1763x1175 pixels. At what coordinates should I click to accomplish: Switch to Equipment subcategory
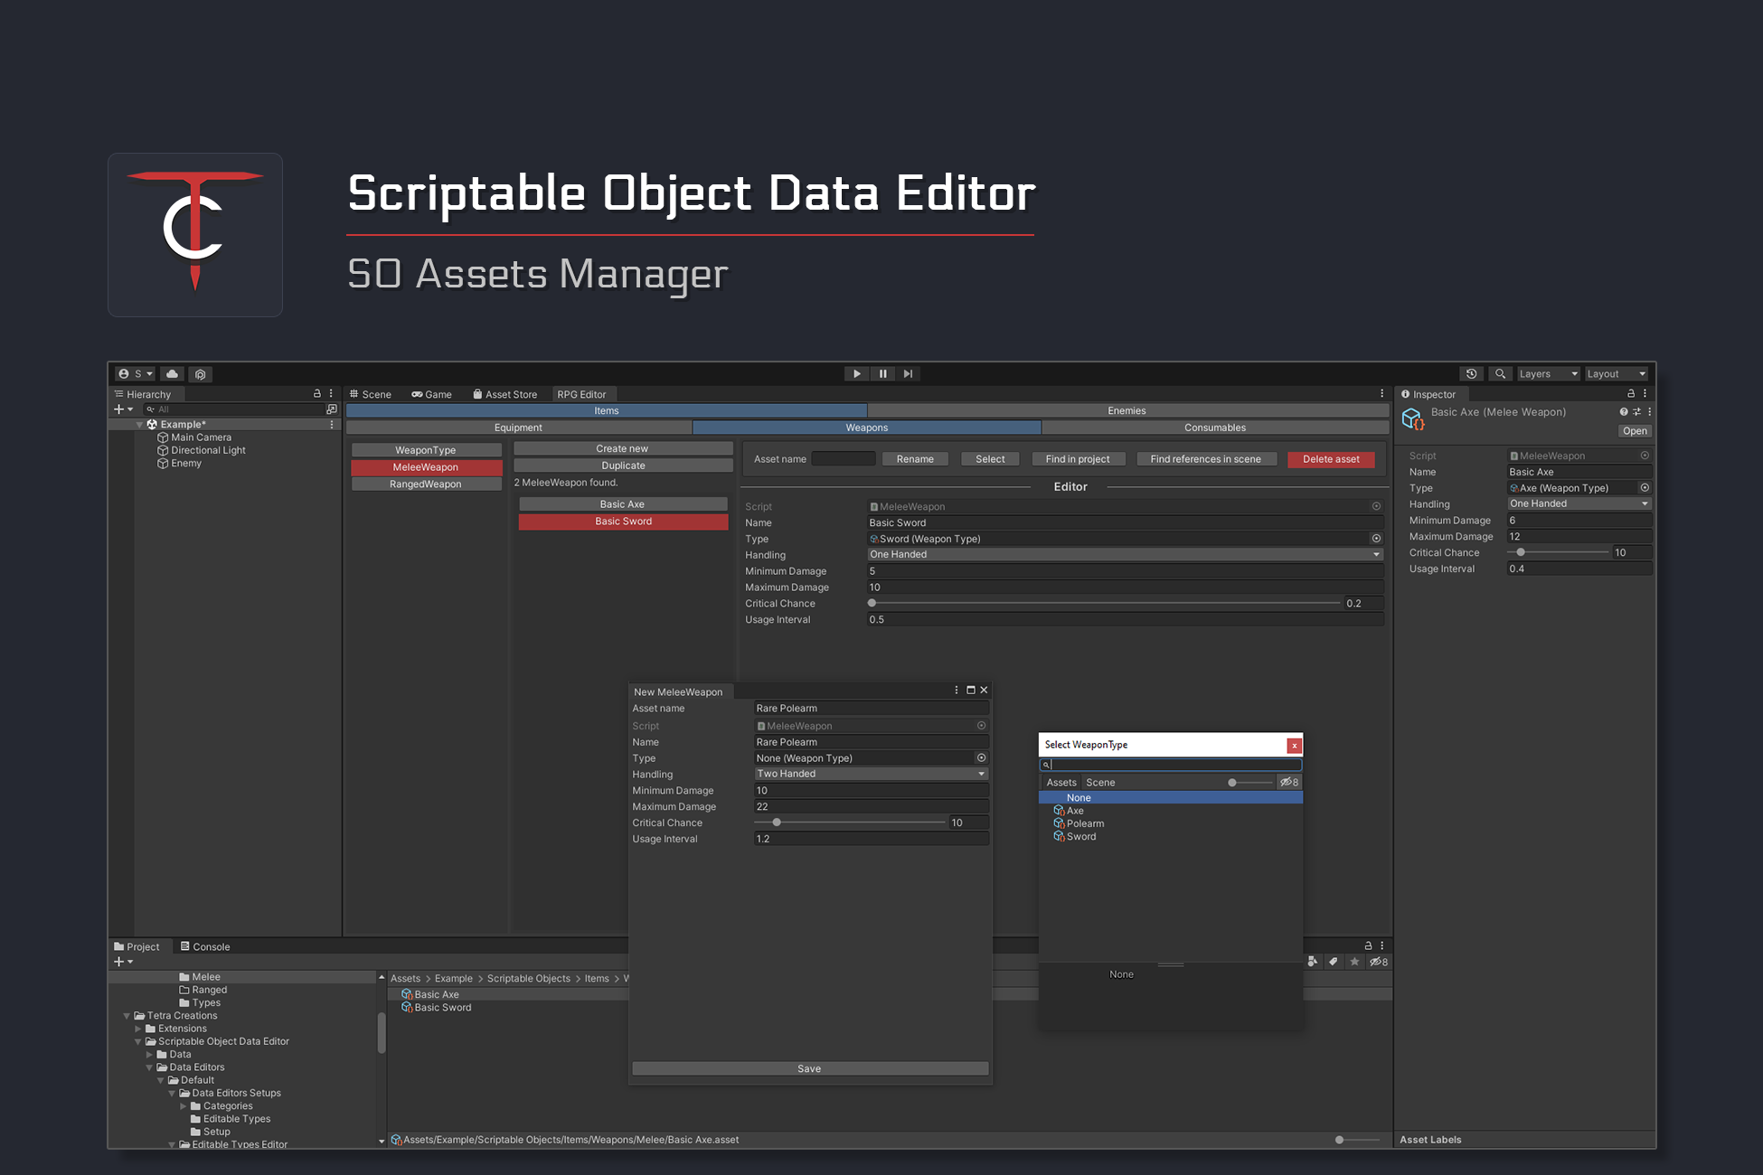[518, 428]
